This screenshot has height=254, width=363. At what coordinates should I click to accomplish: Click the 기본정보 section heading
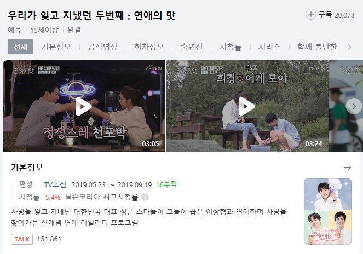[27, 167]
